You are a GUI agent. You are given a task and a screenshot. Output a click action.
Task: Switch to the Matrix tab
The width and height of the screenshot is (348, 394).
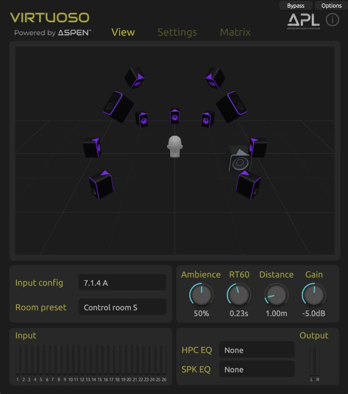[235, 32]
